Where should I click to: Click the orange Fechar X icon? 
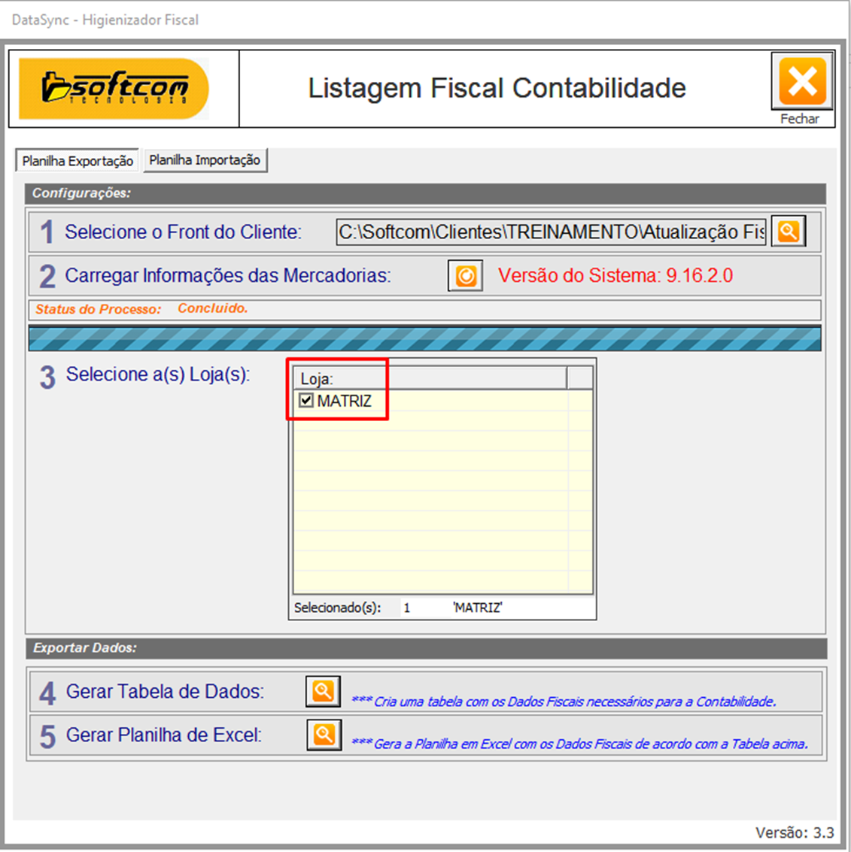802,81
